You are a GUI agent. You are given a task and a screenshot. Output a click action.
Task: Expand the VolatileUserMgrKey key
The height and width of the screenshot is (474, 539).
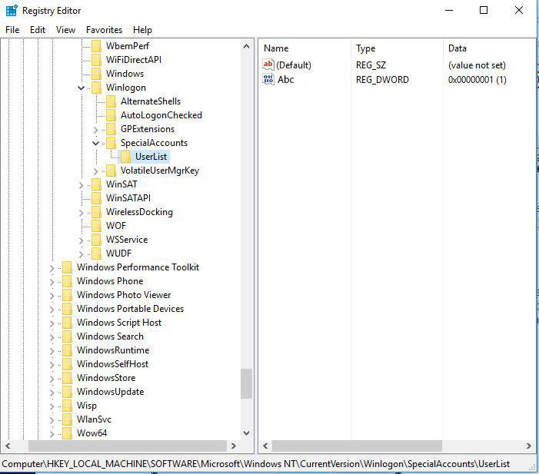point(95,171)
